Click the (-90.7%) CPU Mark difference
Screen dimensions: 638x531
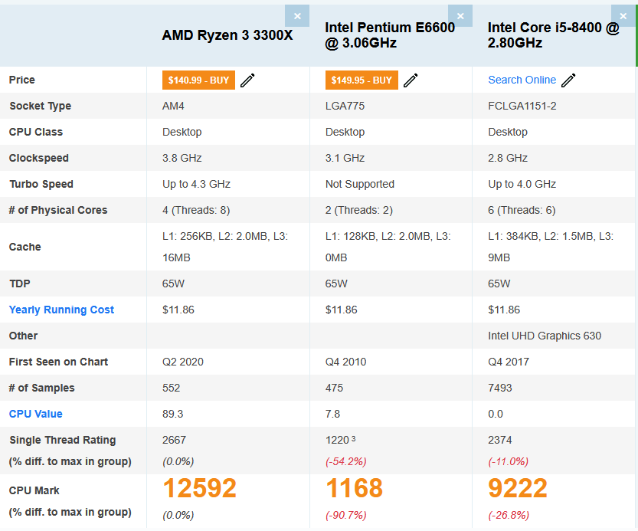[346, 516]
